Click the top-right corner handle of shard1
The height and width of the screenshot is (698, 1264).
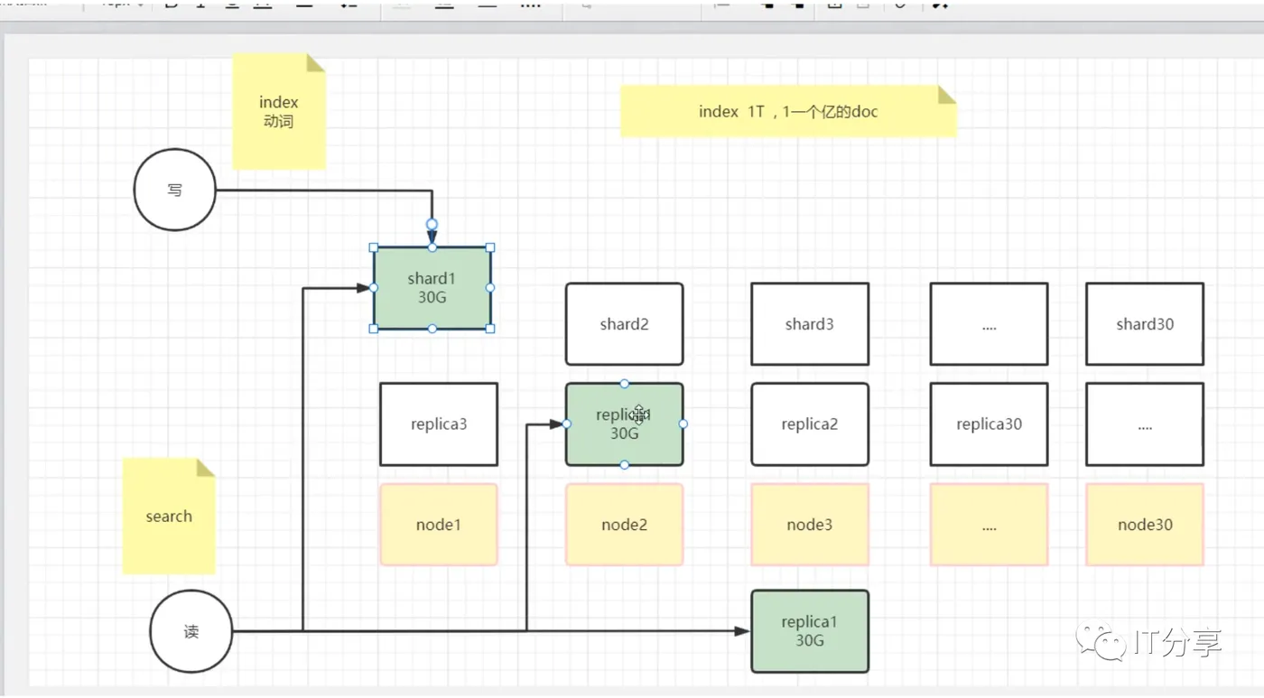pos(490,247)
